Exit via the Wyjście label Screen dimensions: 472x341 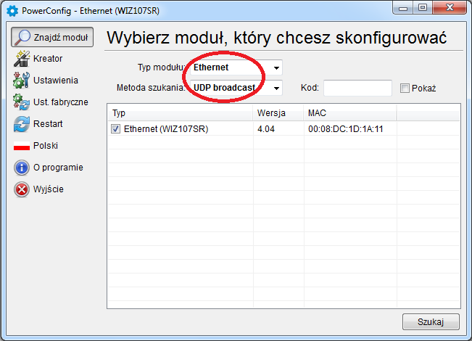pyautogui.click(x=49, y=189)
